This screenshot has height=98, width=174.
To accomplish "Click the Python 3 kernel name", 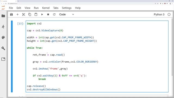I will pyautogui.click(x=159, y=14).
